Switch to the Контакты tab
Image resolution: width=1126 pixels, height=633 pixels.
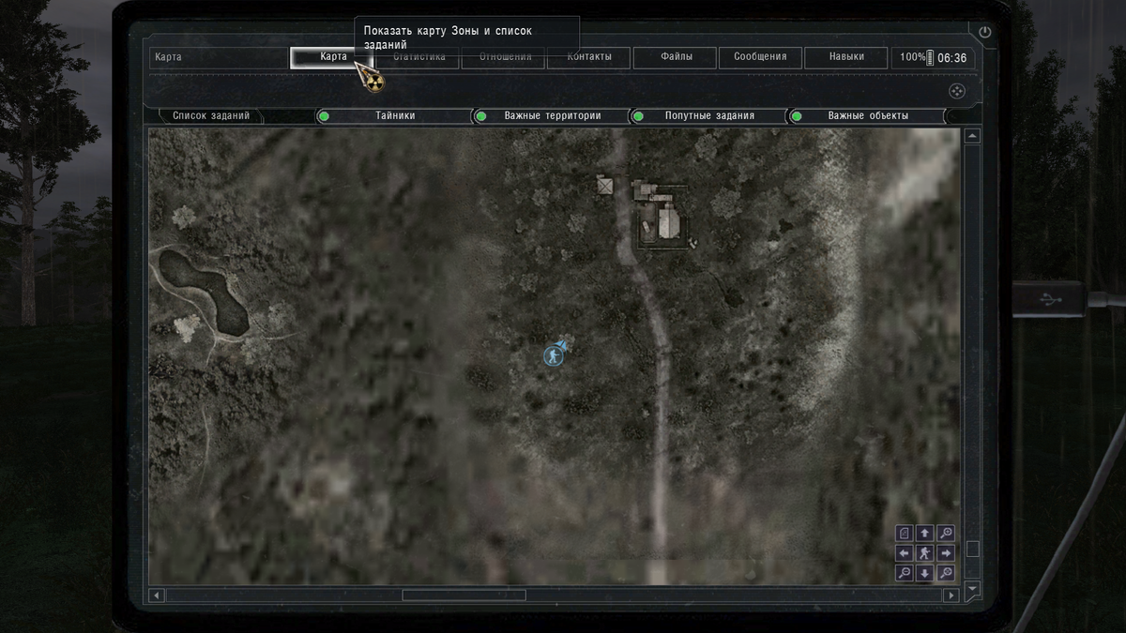tap(589, 57)
